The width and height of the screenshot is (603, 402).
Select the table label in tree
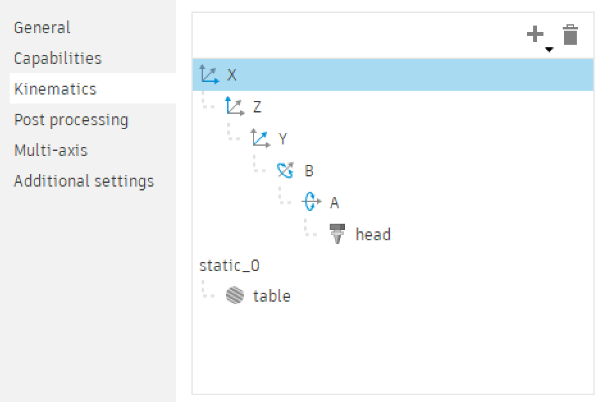[x=271, y=296]
